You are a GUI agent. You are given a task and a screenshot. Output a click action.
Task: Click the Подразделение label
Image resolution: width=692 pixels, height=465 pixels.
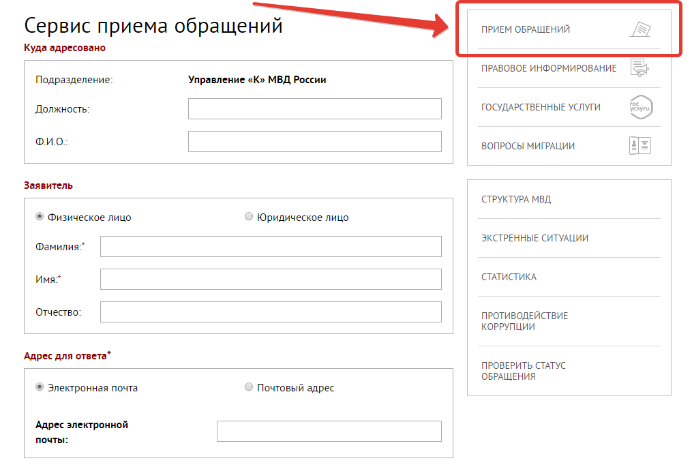pos(74,80)
